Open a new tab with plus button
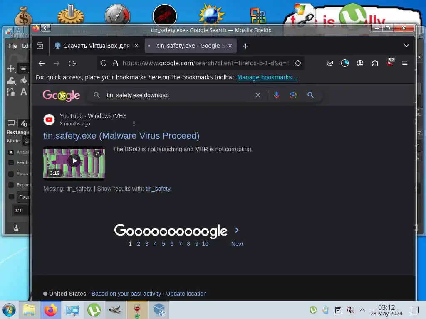Viewport: 426px width, 319px height. pos(245,46)
